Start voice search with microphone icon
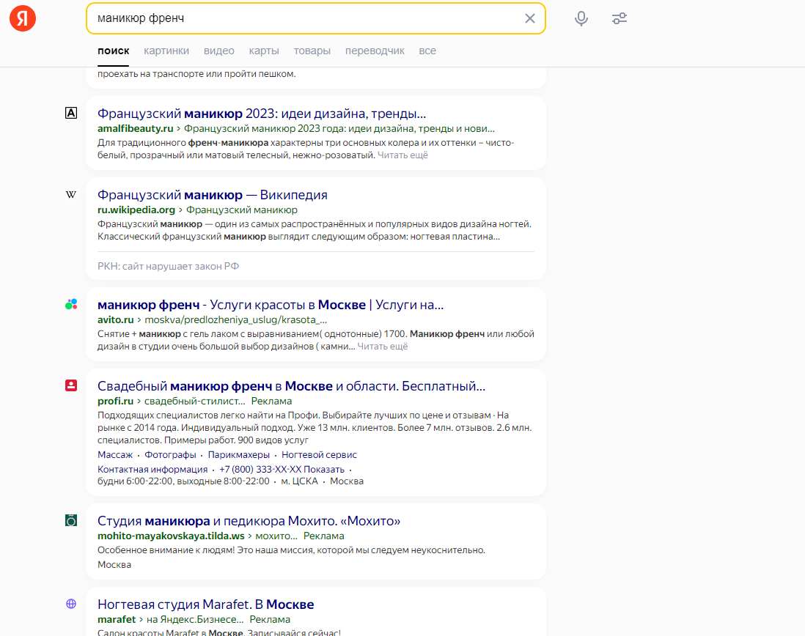 click(x=581, y=18)
